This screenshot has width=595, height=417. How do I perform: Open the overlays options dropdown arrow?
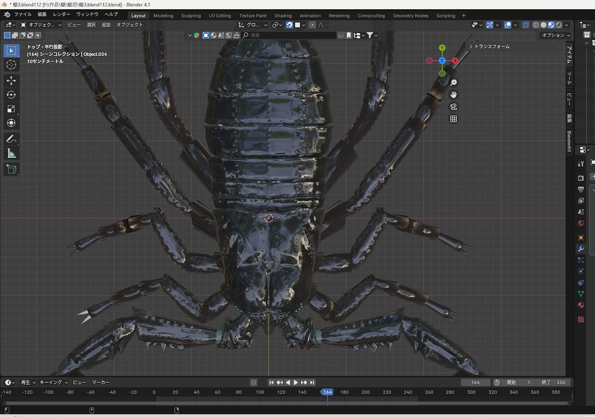[x=515, y=25]
